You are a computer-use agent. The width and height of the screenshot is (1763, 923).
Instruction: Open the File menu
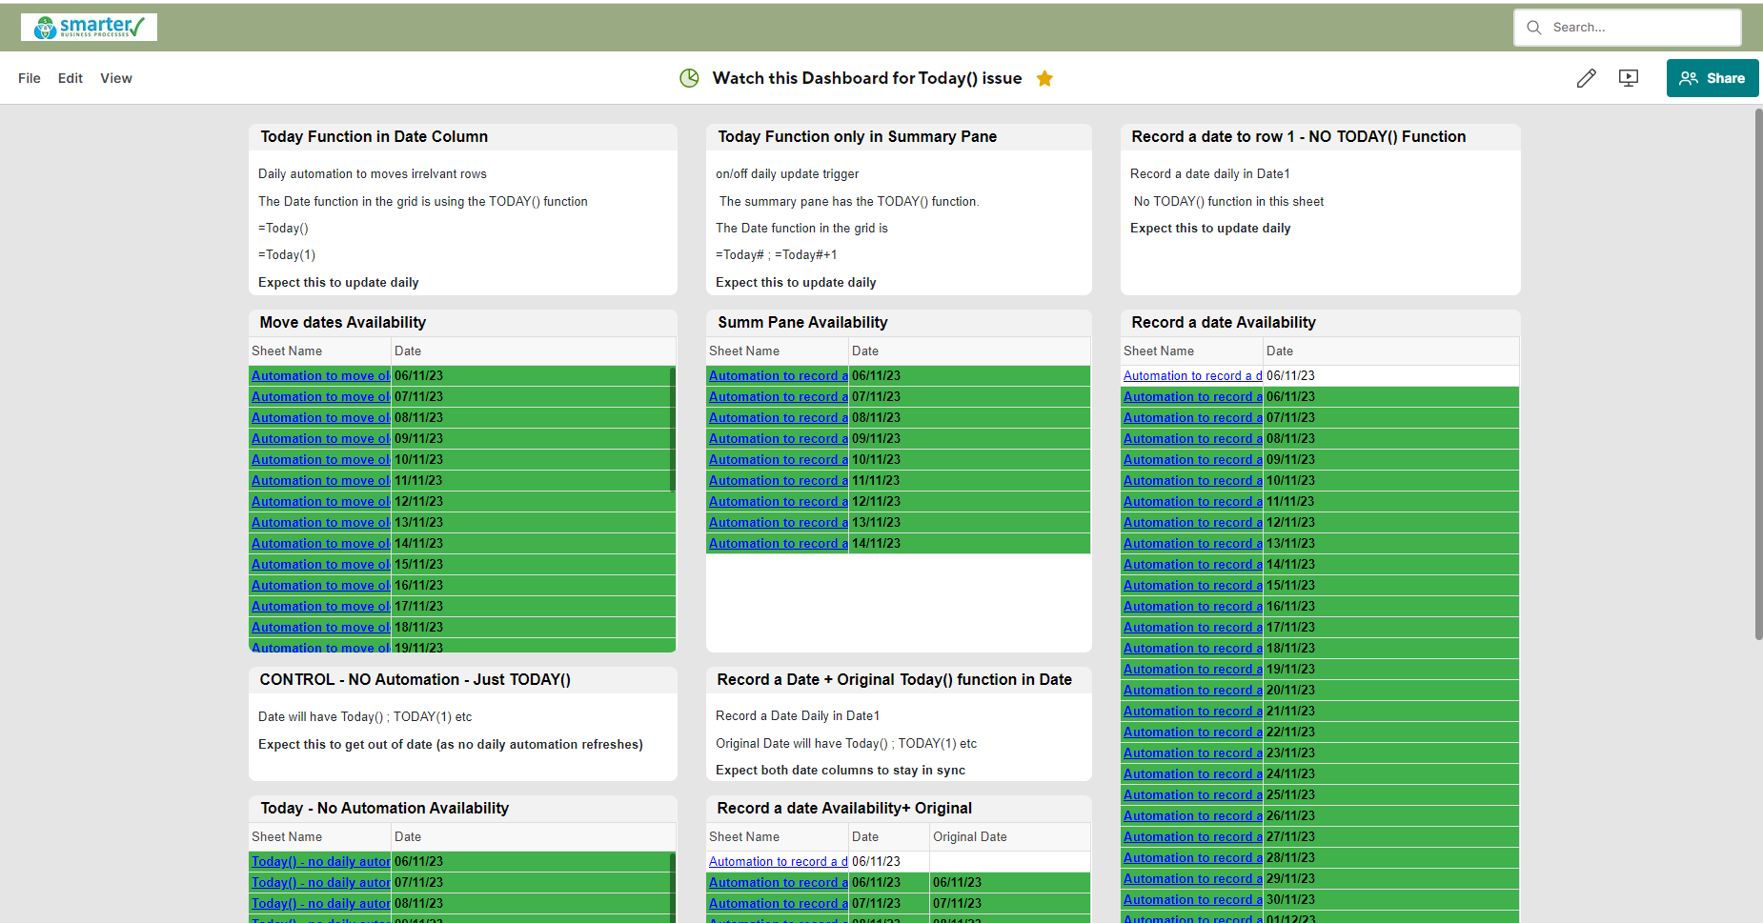point(30,78)
